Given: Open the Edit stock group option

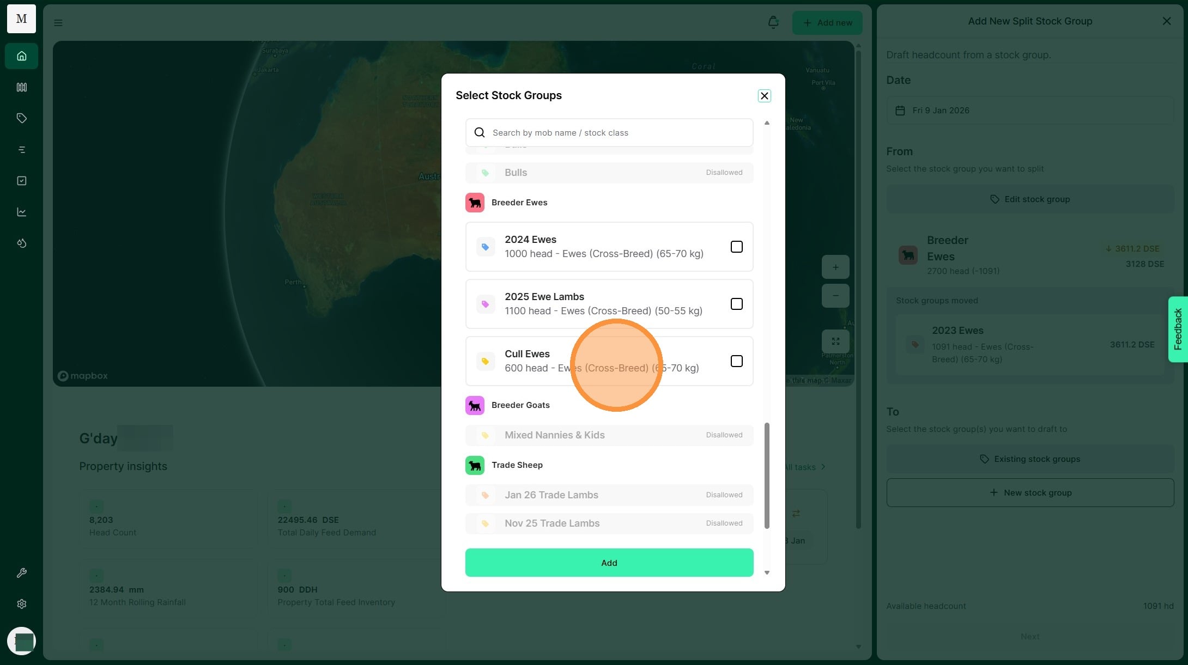Looking at the screenshot, I should click(x=1029, y=199).
